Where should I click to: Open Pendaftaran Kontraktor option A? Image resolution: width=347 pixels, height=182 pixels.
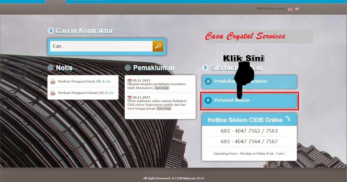(x=249, y=82)
